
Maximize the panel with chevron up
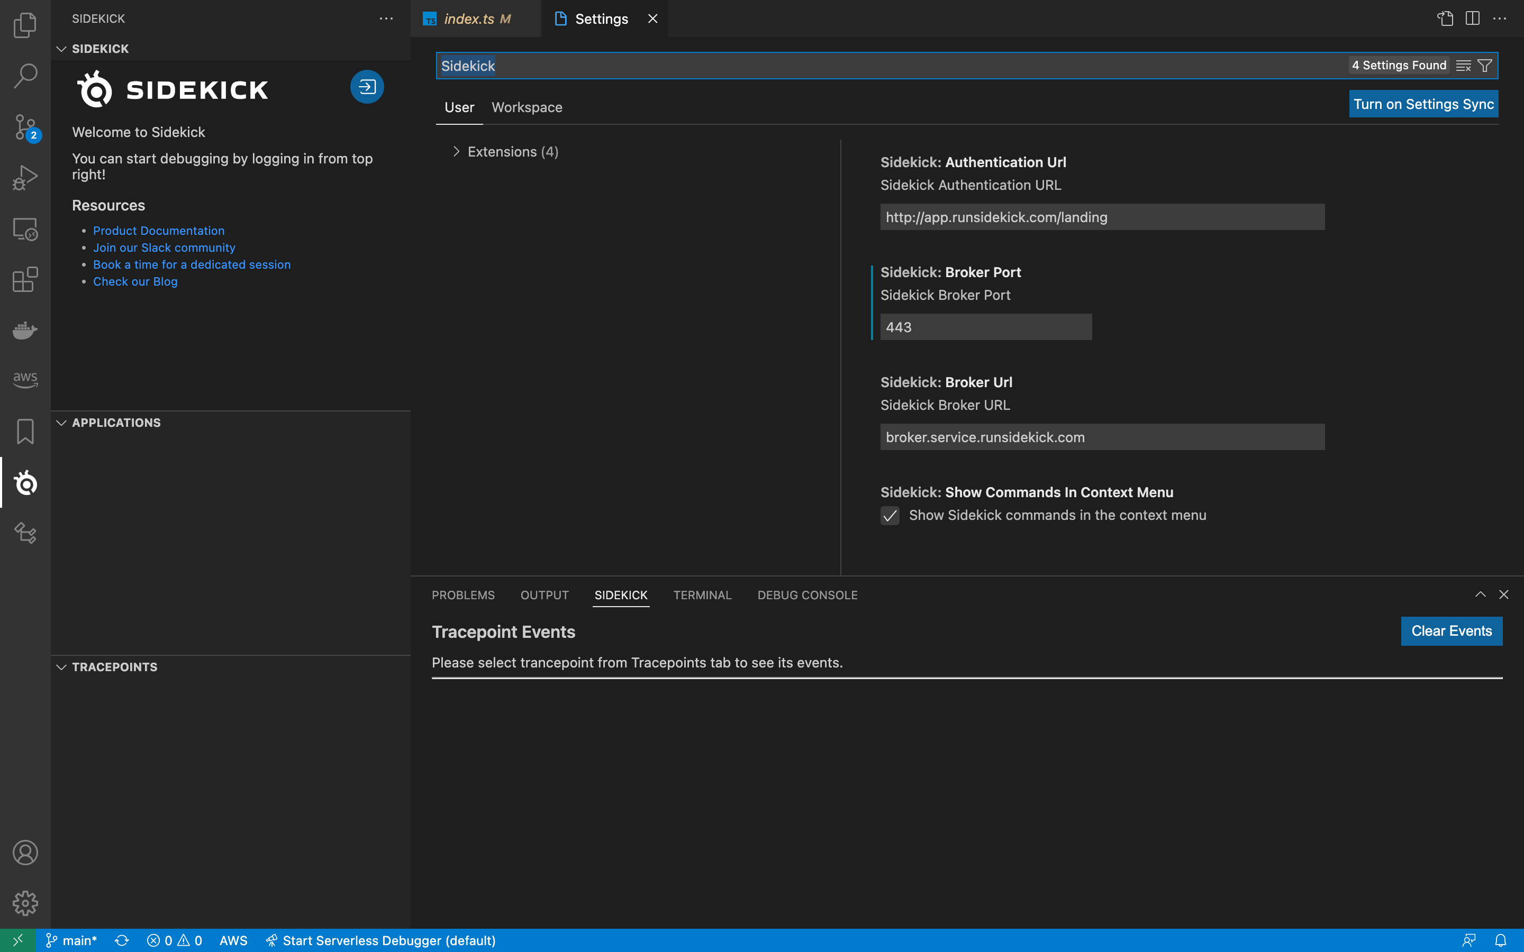1480,594
